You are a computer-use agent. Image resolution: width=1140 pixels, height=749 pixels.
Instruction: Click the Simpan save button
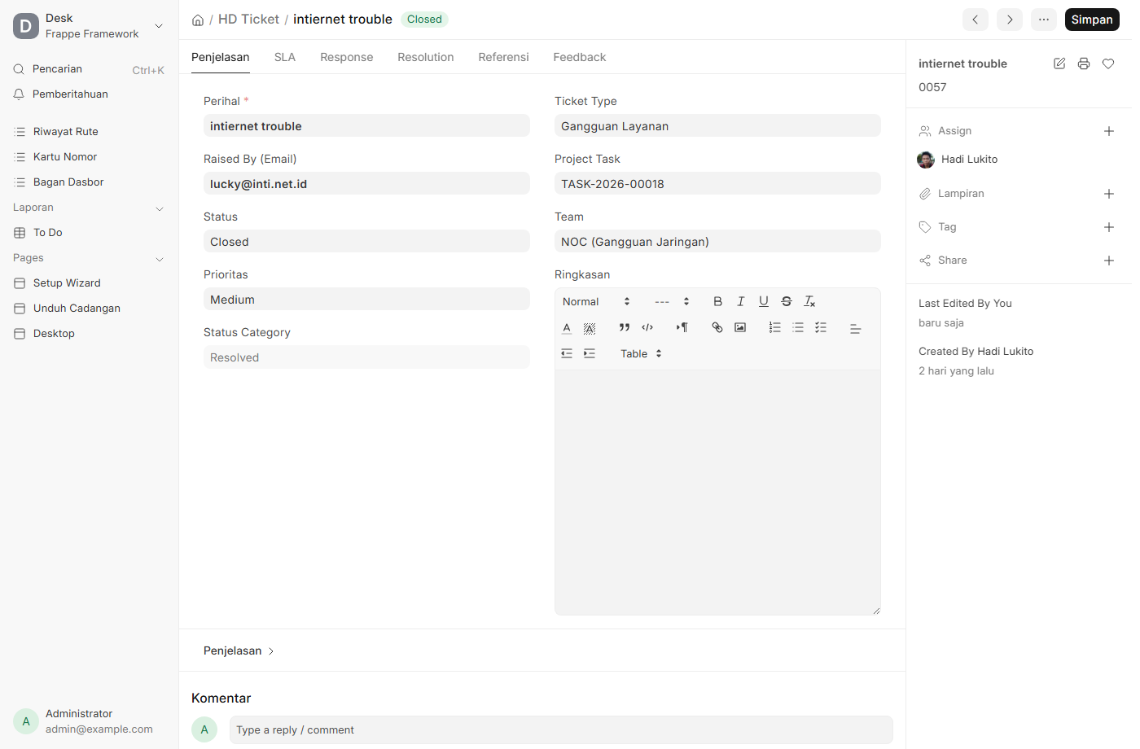click(x=1092, y=20)
